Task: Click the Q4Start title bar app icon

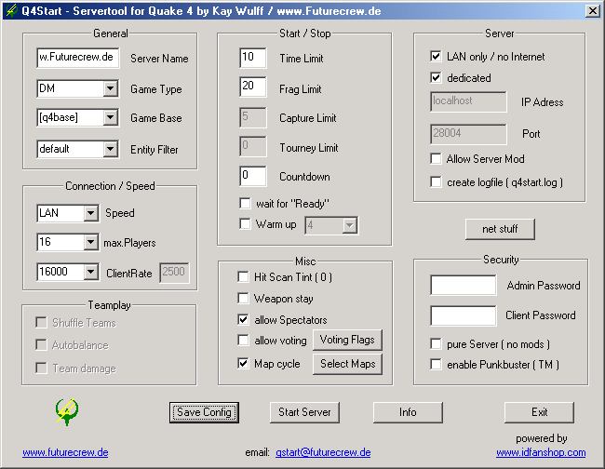Action: click(11, 10)
